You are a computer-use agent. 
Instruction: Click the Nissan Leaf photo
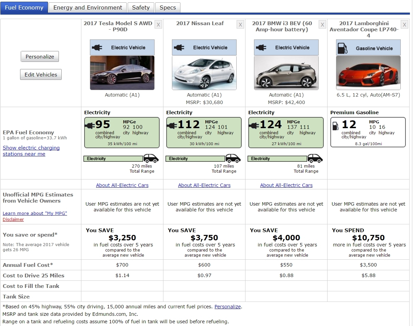204,73
